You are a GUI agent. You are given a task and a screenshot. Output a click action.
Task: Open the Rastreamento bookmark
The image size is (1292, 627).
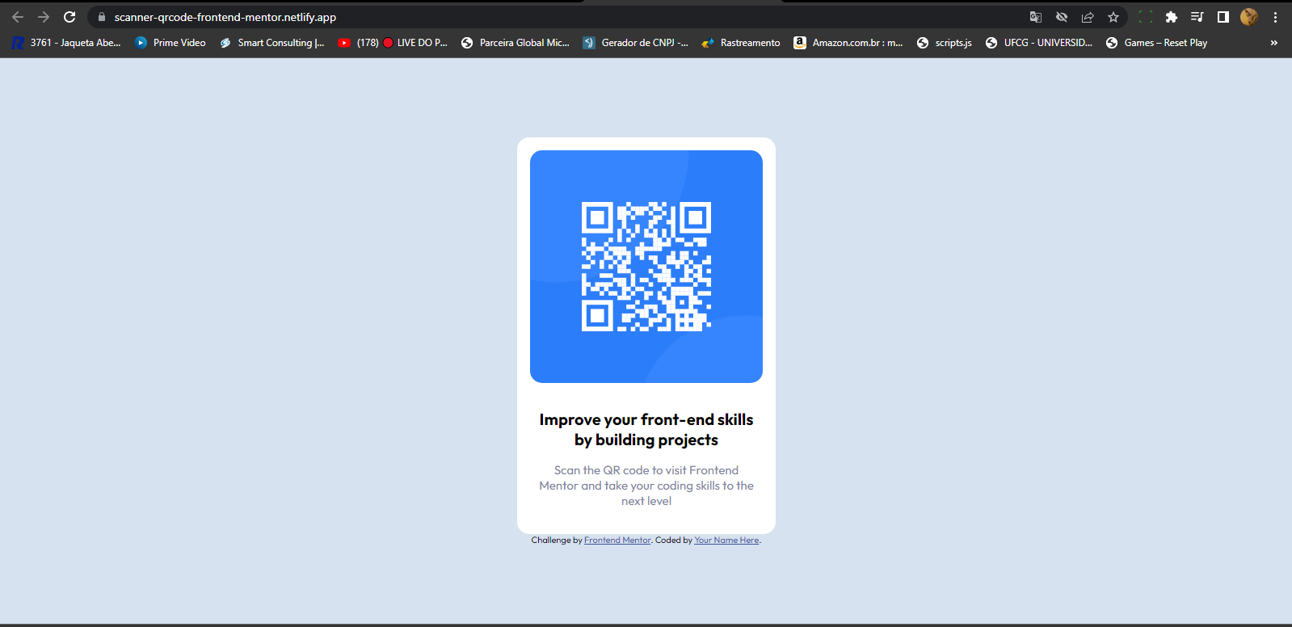(x=741, y=43)
